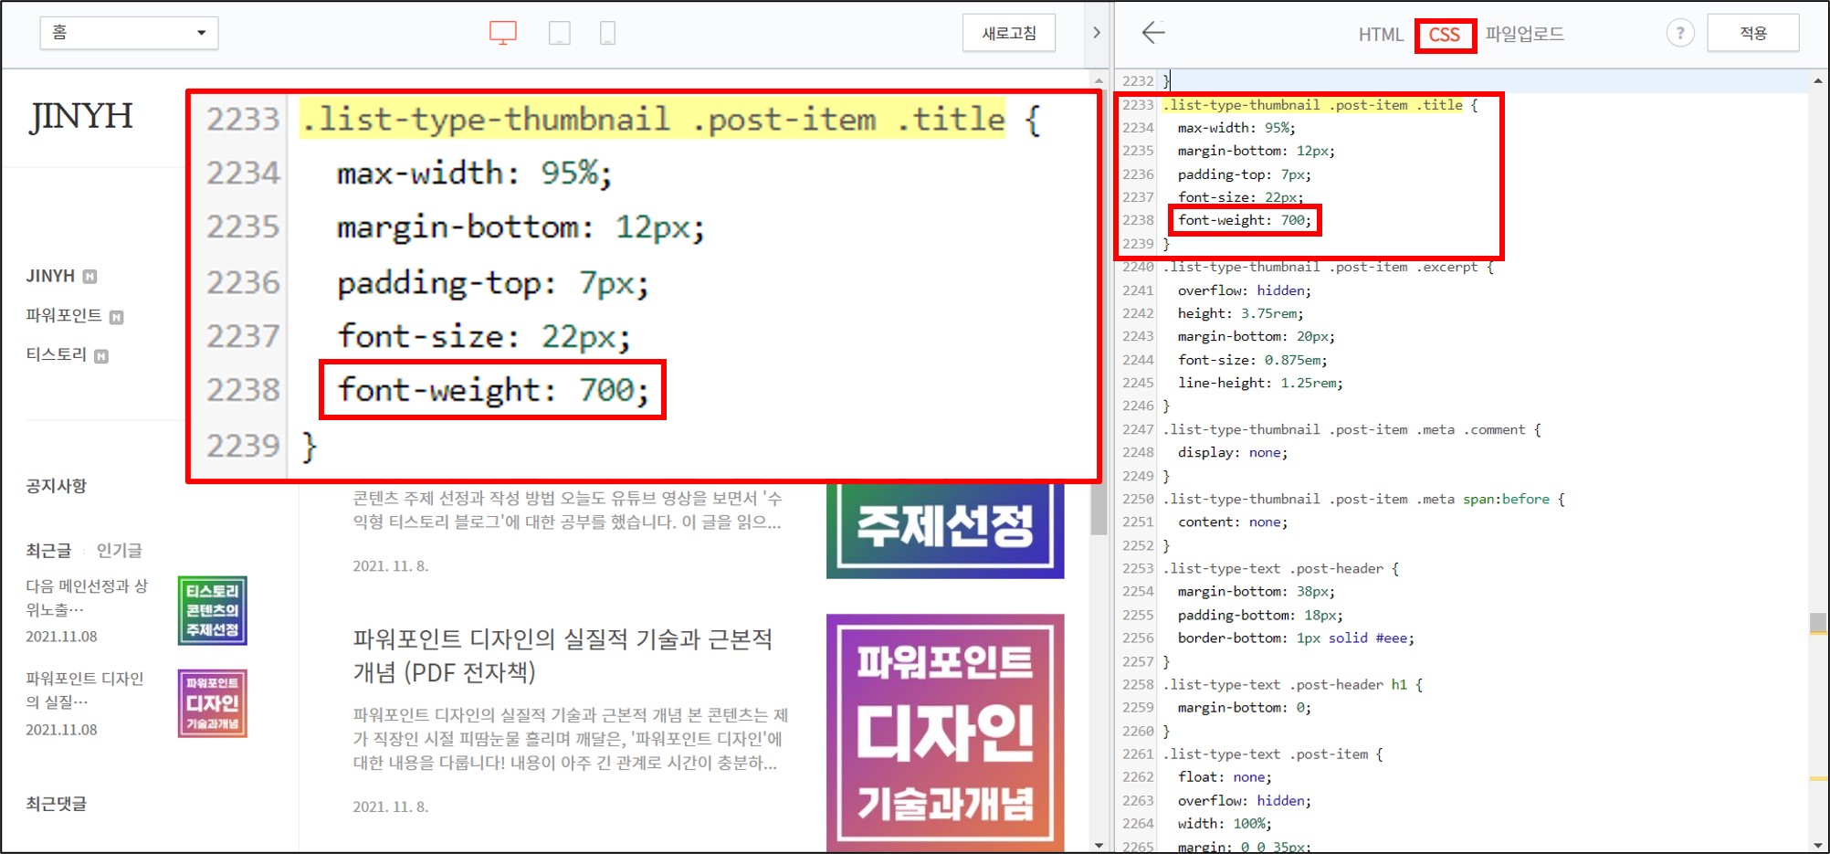The image size is (1830, 854).
Task: Open recent post 다음 메인선정과 상위노출
Action: (x=87, y=597)
